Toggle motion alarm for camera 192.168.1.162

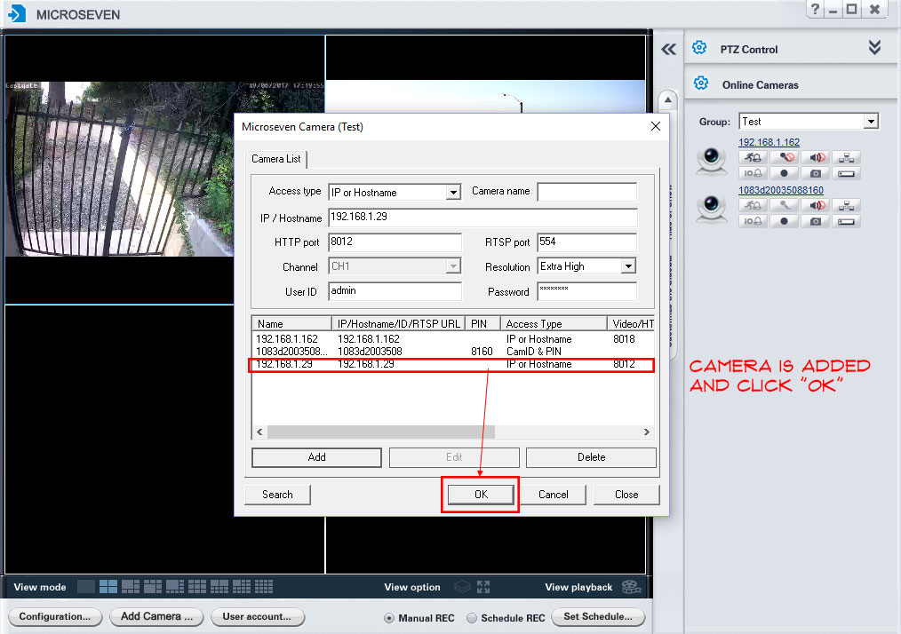(753, 157)
